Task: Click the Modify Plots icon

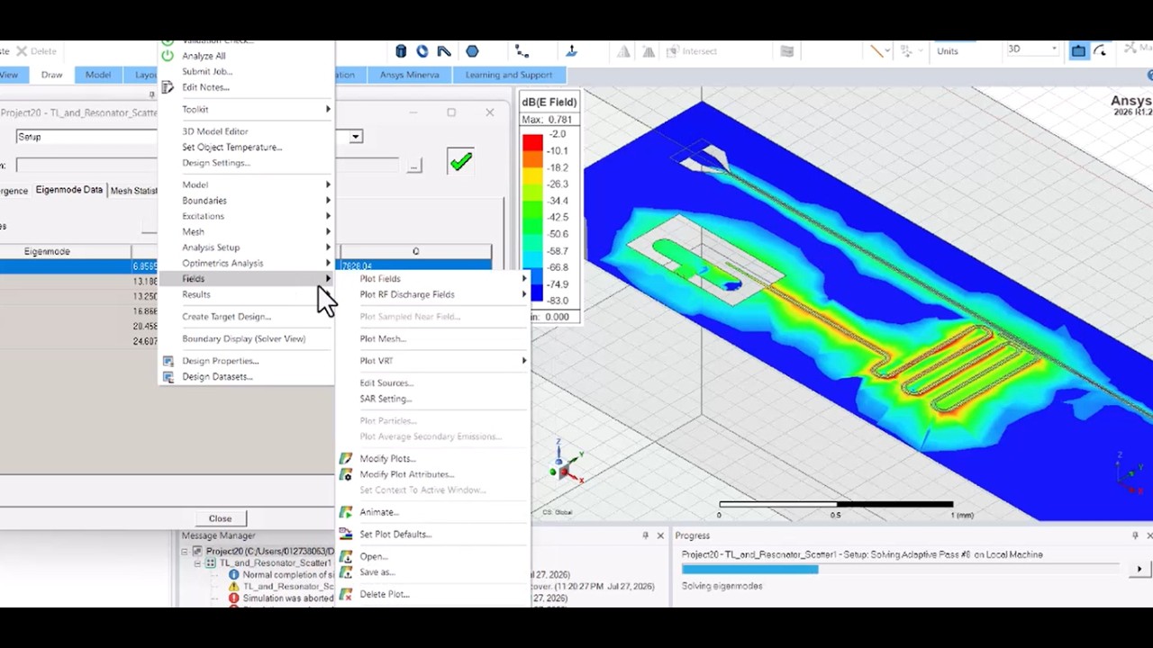Action: 345,459
